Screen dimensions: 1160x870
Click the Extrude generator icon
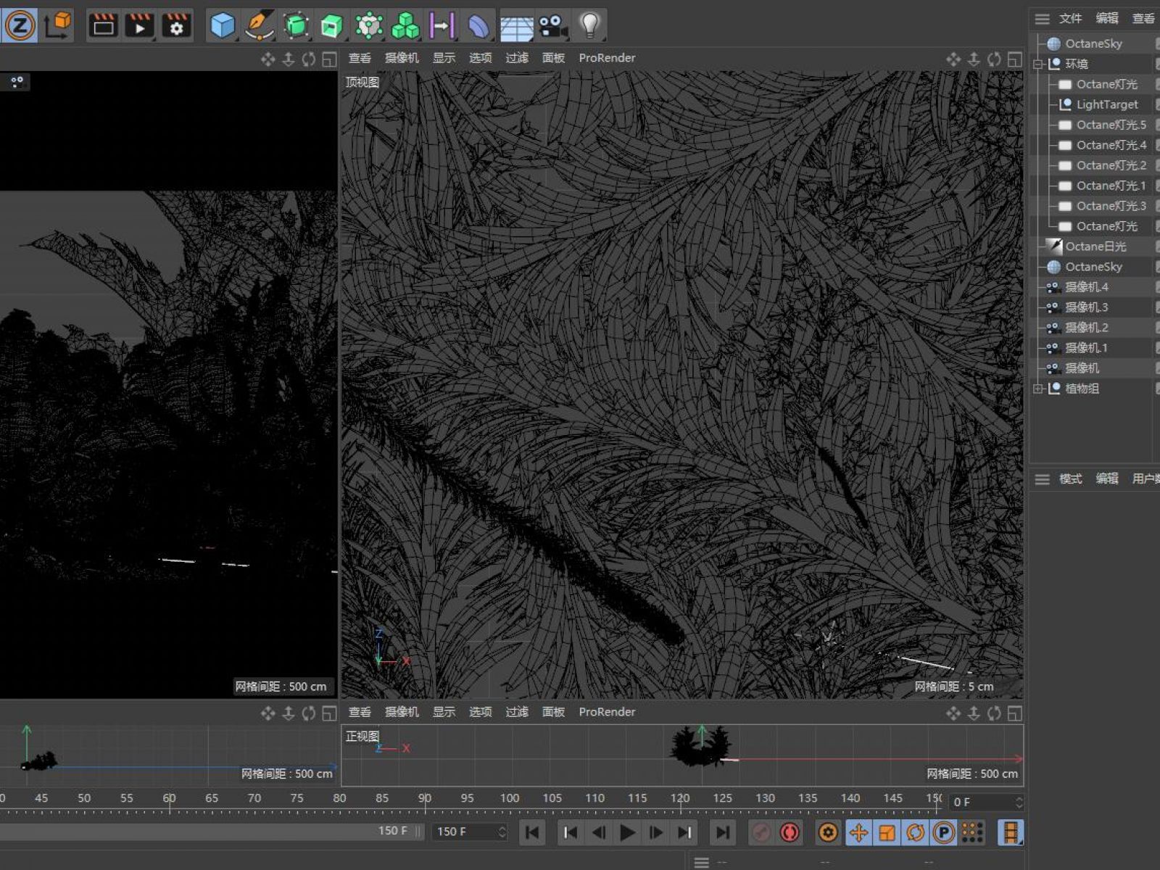332,26
